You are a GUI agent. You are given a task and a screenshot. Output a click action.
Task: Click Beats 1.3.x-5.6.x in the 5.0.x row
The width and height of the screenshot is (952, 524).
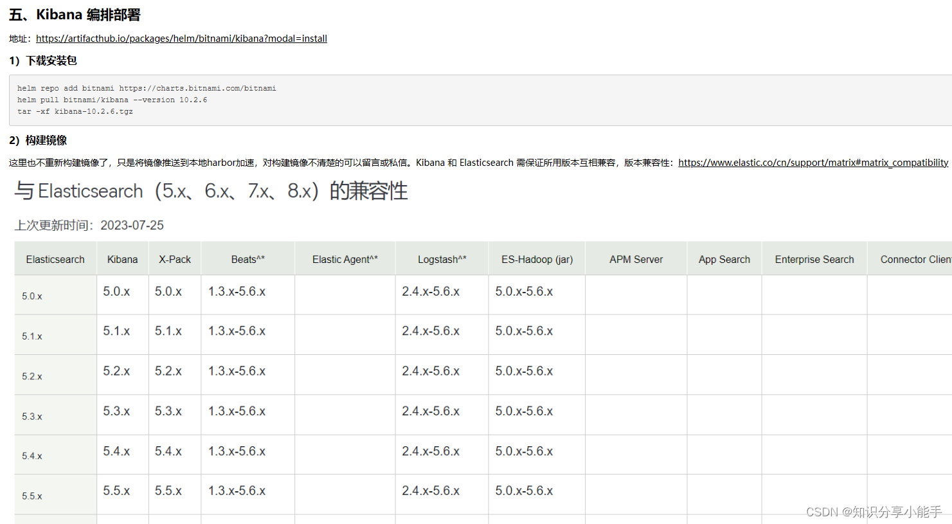pos(237,291)
